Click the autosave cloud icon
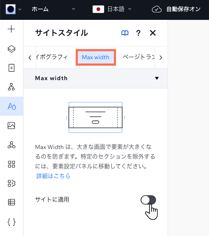The height and width of the screenshot is (236, 209). (156, 9)
